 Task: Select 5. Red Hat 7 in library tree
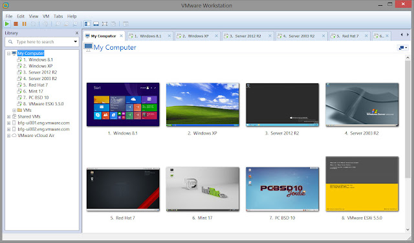pos(36,85)
